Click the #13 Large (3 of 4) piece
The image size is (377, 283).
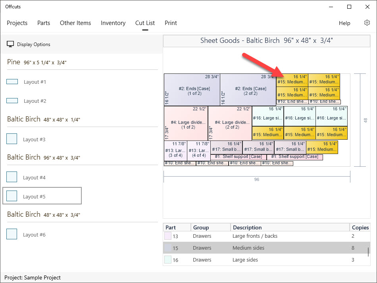click(175, 151)
